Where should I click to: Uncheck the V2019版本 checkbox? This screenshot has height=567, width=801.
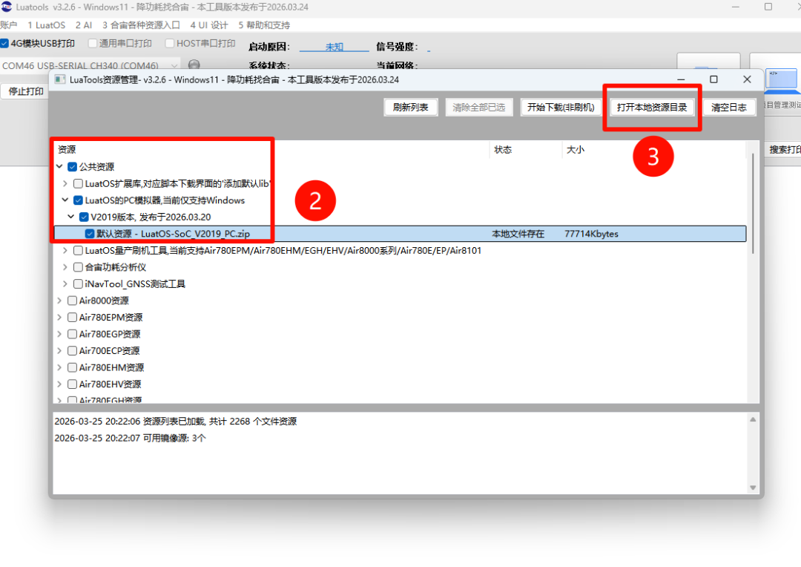pyautogui.click(x=85, y=217)
